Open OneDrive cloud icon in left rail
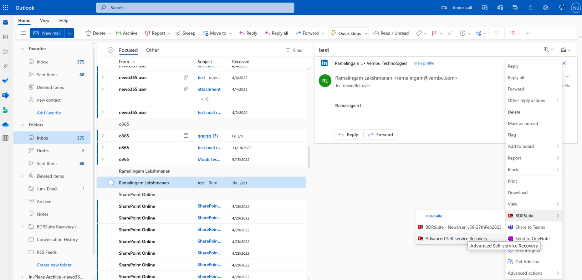The image size is (582, 280). 5,124
